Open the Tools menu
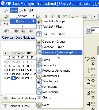The image size is (99, 110). pyautogui.click(x=23, y=10)
